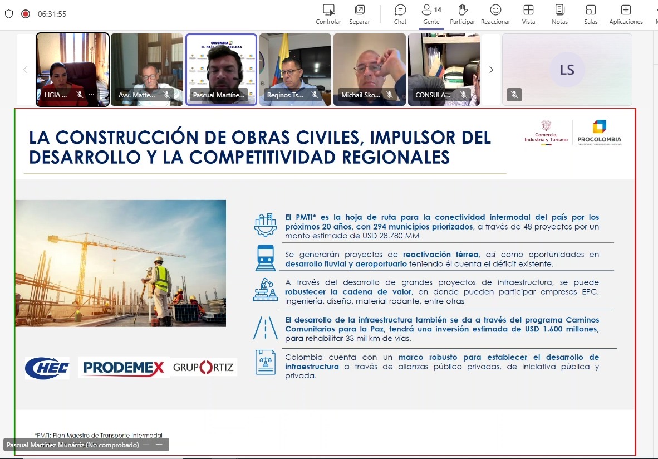
Task: Click the PRODEMEX logo on slide
Action: point(124,368)
